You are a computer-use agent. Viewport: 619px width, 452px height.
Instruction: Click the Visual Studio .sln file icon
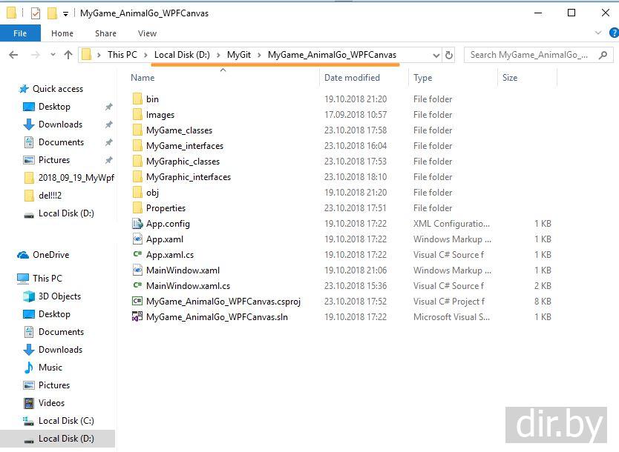[137, 316]
